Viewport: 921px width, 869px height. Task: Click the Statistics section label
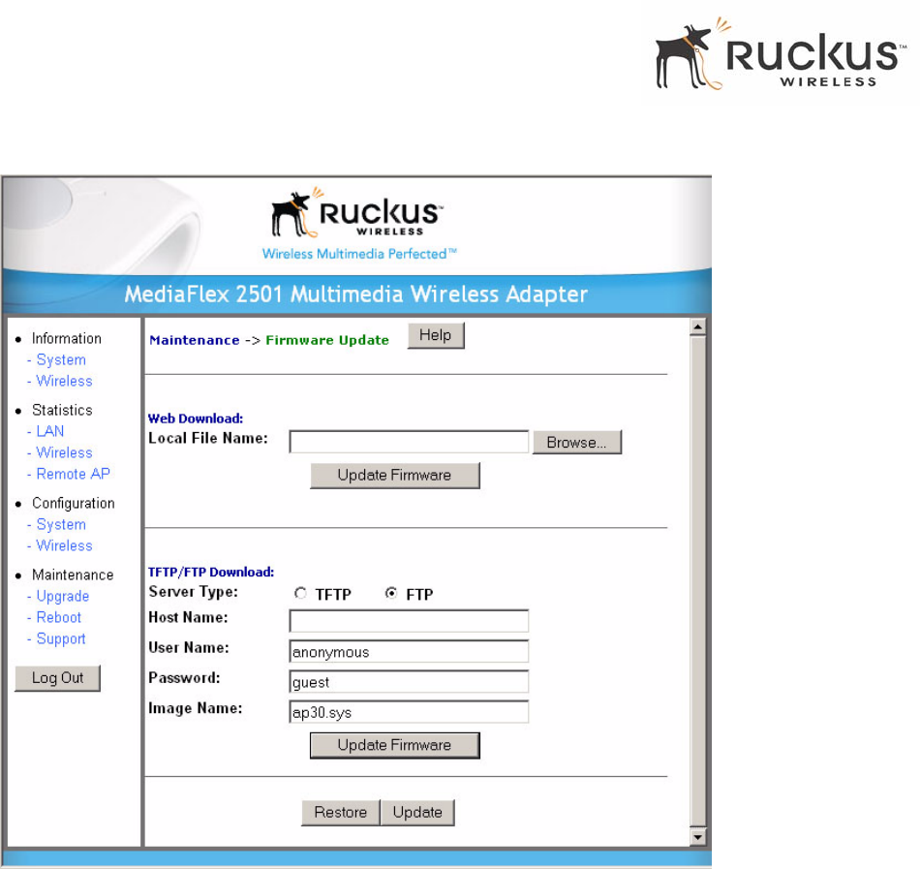62,410
